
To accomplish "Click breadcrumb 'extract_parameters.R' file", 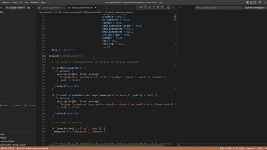I will pos(72,12).
